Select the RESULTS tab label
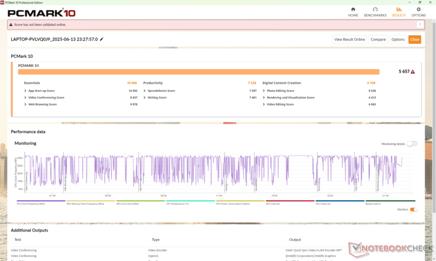 [x=399, y=15]
